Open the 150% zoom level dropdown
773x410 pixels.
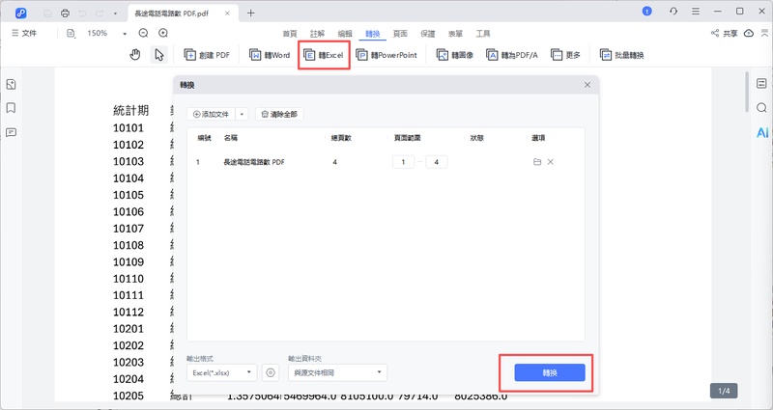click(125, 33)
